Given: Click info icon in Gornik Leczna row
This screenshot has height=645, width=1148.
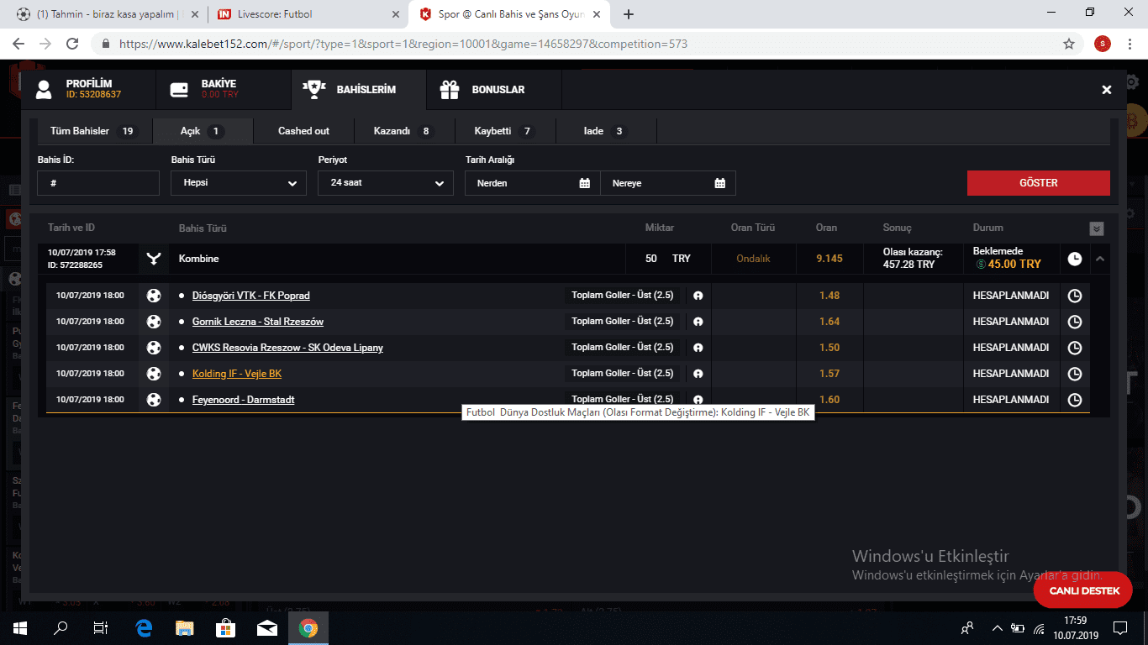Looking at the screenshot, I should coord(698,322).
